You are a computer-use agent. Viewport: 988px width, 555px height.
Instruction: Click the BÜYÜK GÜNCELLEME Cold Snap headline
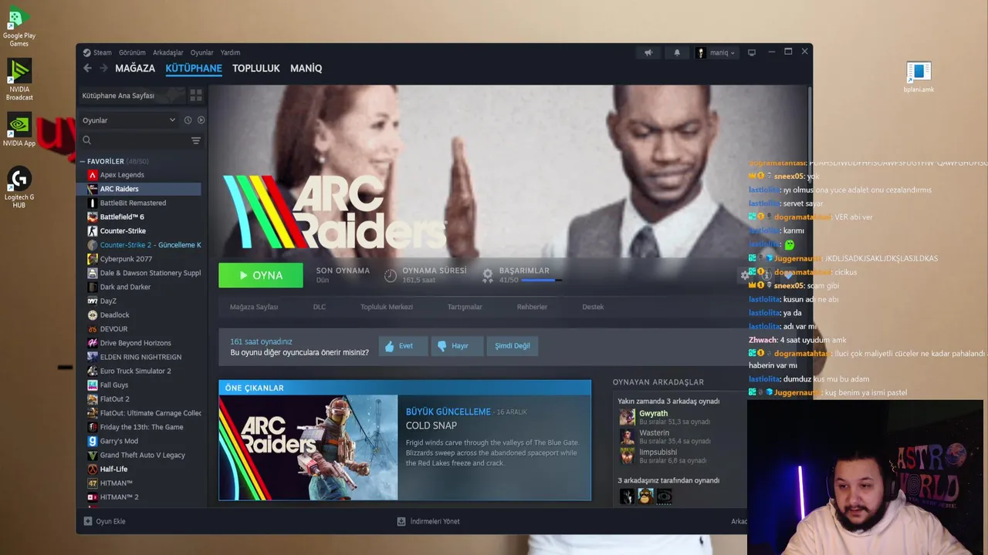[448, 412]
